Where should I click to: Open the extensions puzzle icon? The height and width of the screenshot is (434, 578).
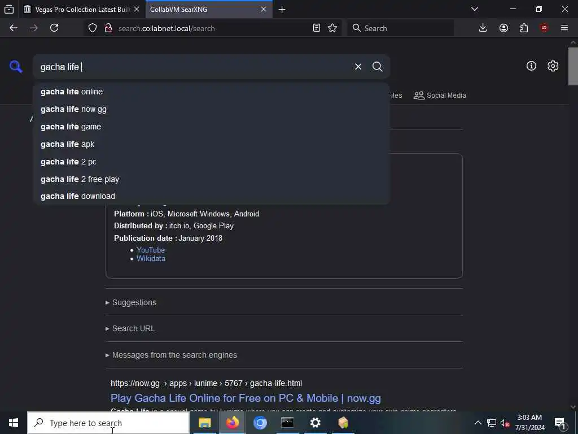524,28
